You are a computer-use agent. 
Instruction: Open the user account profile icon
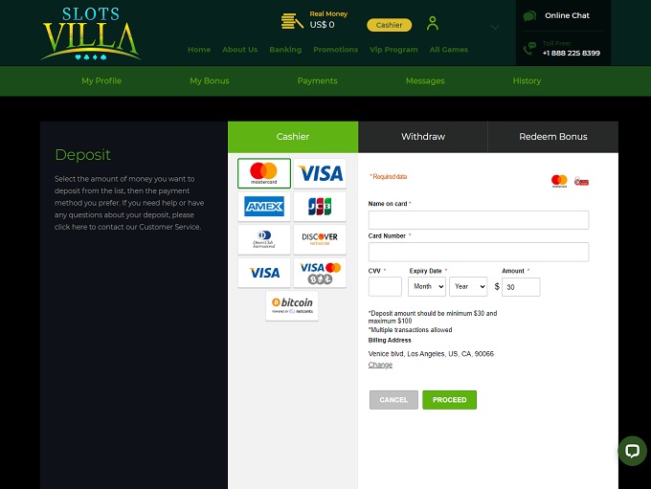432,23
